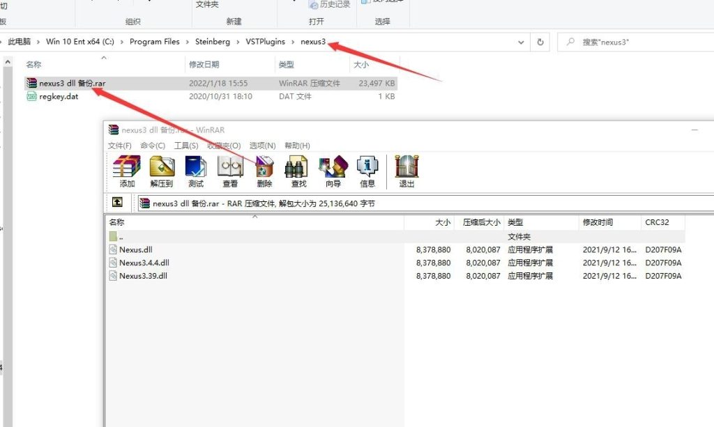Select the Nexus3.4.4.dll file icon
714x427 pixels.
113,263
